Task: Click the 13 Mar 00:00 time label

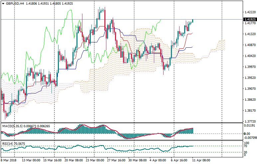Action: pyautogui.click(x=32, y=160)
